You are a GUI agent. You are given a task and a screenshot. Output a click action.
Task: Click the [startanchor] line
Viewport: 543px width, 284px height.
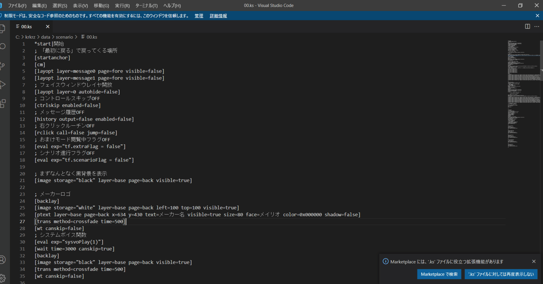pos(53,57)
